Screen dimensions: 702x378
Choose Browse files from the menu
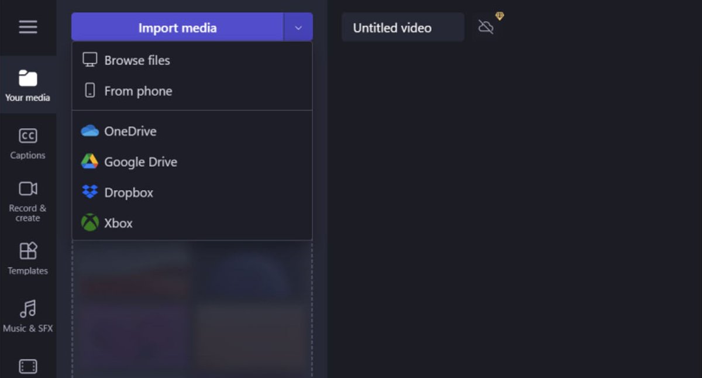(192, 60)
